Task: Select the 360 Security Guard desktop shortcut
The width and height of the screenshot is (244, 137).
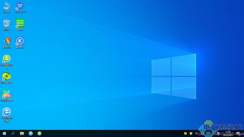Action: click(6, 78)
